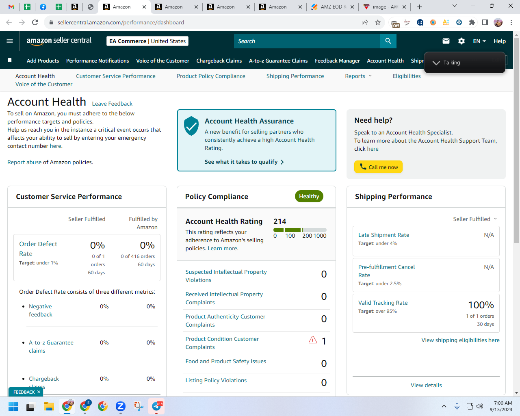The width and height of the screenshot is (520, 416).
Task: Open the EN language dropdown
Action: tap(479, 41)
